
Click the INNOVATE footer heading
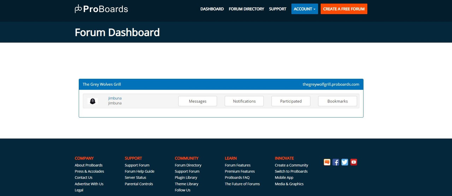point(284,158)
